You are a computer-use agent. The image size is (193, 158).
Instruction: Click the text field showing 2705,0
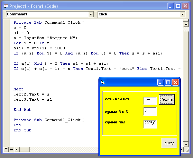click(150, 124)
